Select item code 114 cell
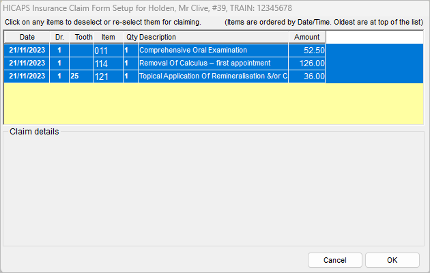The height and width of the screenshot is (273, 430). (x=108, y=63)
